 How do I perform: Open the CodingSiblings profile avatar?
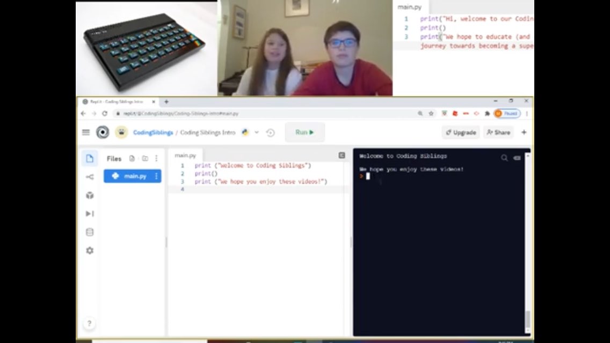121,132
